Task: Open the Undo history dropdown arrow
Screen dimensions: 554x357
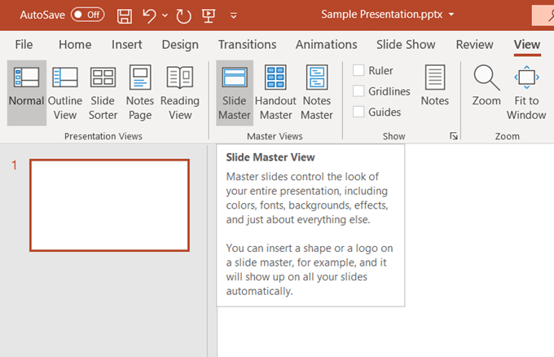Action: pyautogui.click(x=165, y=15)
